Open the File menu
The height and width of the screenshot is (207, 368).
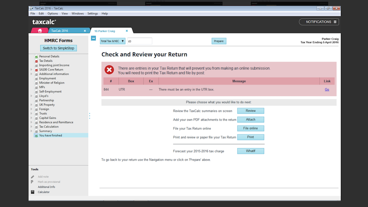(33, 14)
